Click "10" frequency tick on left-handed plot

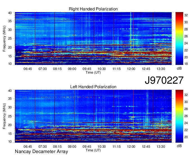coord(10,142)
